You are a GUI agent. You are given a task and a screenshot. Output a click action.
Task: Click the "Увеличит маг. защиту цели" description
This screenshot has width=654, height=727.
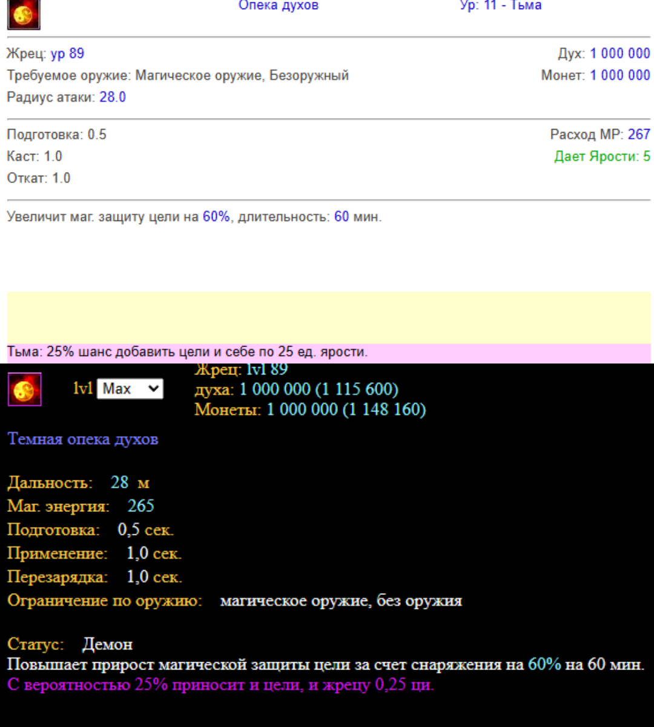pos(194,217)
